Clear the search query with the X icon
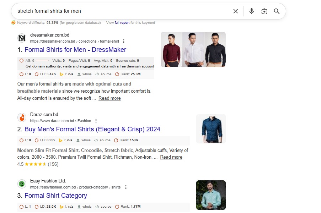The width and height of the screenshot is (321, 213). point(235,11)
